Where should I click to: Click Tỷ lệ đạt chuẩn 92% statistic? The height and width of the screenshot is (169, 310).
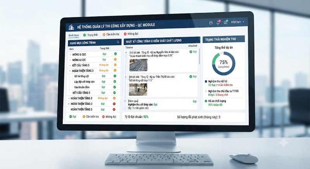coord(136,117)
